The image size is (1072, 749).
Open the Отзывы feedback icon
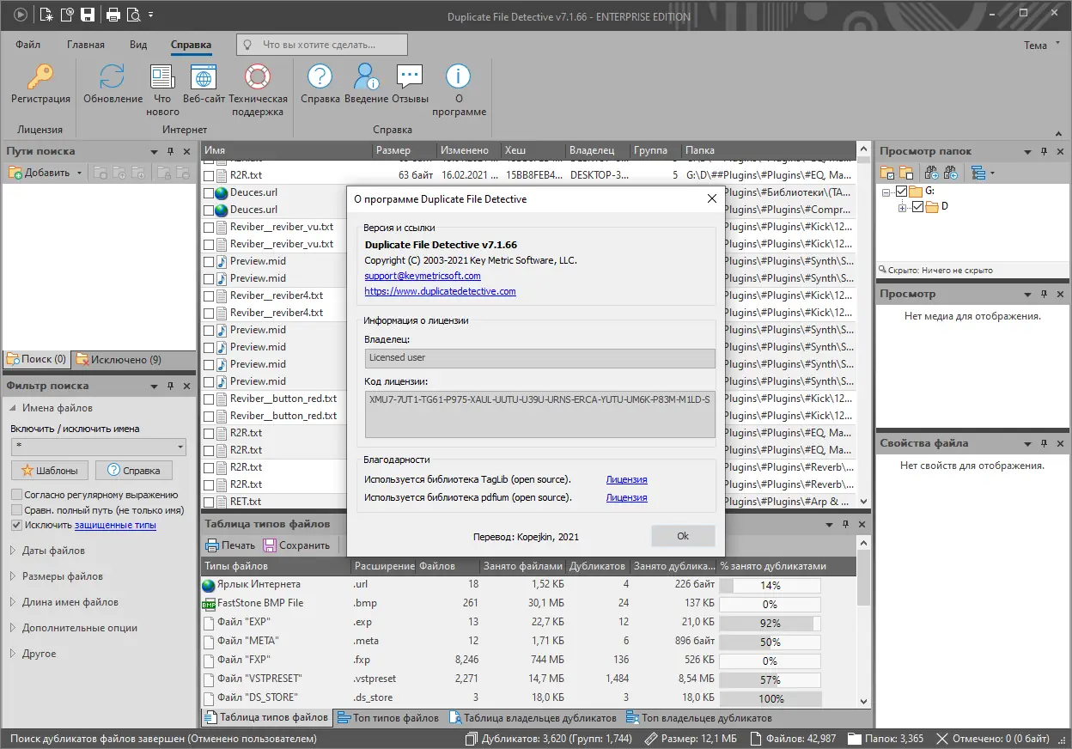(410, 78)
